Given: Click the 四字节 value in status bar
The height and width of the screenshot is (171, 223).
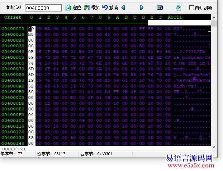Looking at the screenshot, I should [x=104, y=154].
